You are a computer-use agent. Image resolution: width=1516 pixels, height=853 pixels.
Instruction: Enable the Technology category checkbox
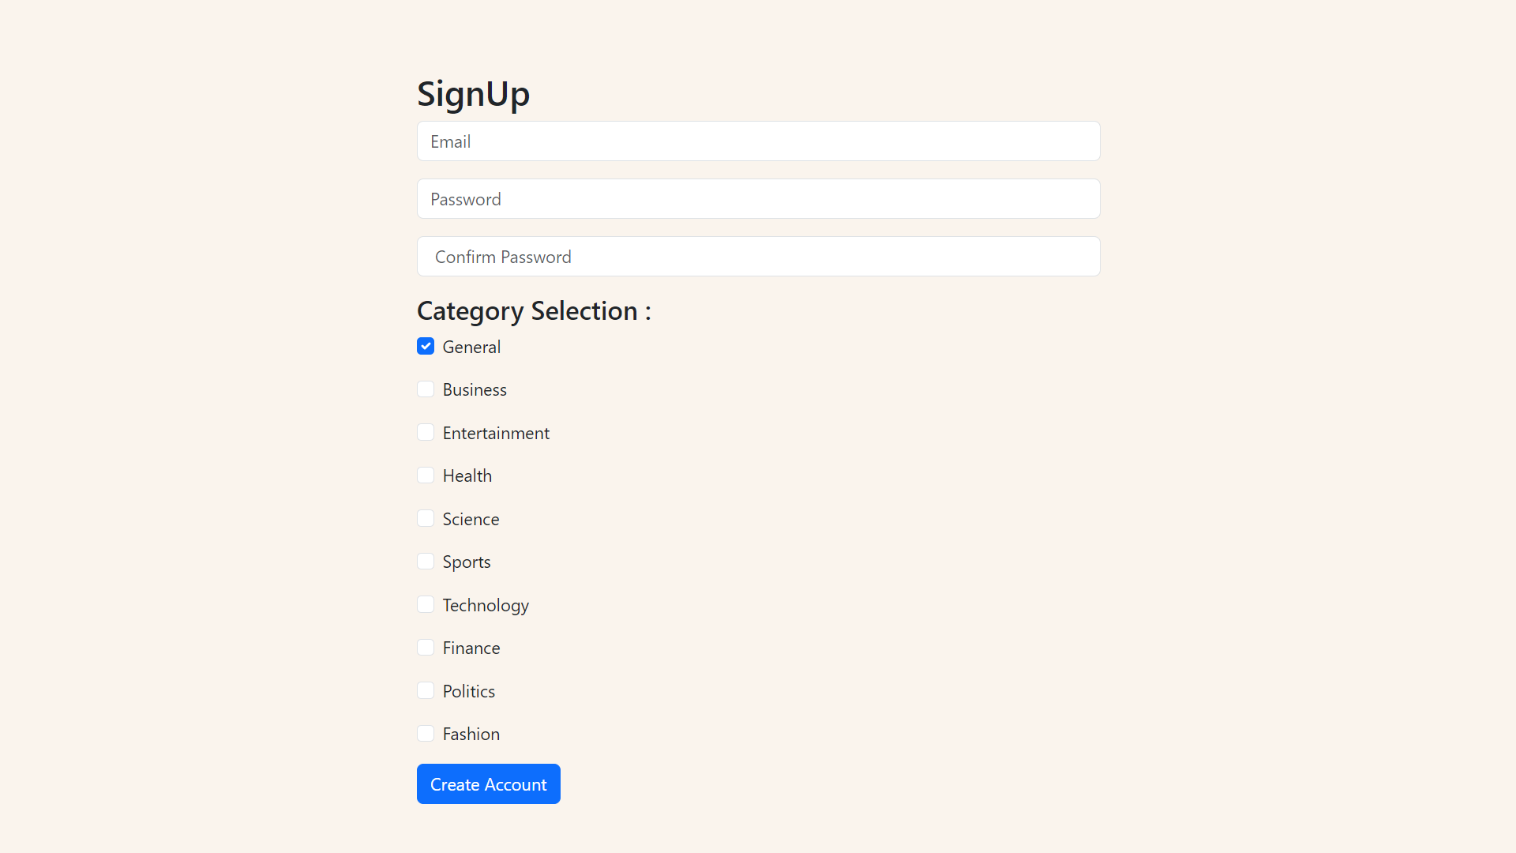(x=426, y=604)
